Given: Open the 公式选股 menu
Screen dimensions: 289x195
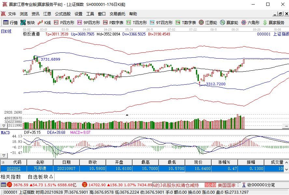Looking at the screenshot, I should (63, 14).
